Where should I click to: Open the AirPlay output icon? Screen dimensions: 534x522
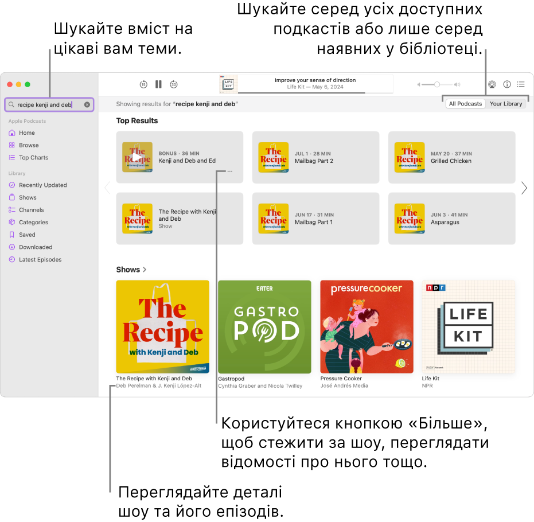[492, 84]
